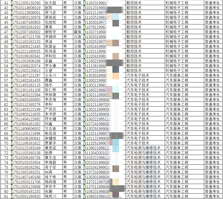Select the name cell 熊健培
Screen dimensions: 223x199
[51, 138]
